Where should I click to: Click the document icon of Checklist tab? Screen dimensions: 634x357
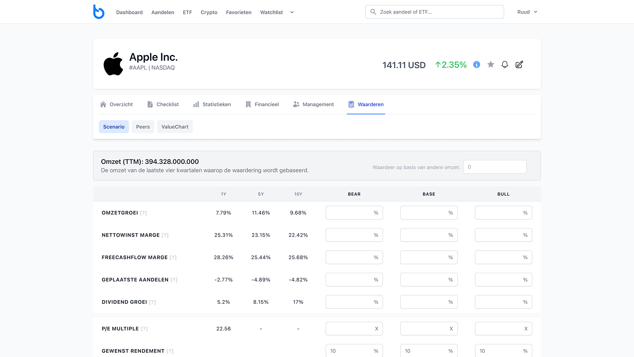pyautogui.click(x=150, y=104)
